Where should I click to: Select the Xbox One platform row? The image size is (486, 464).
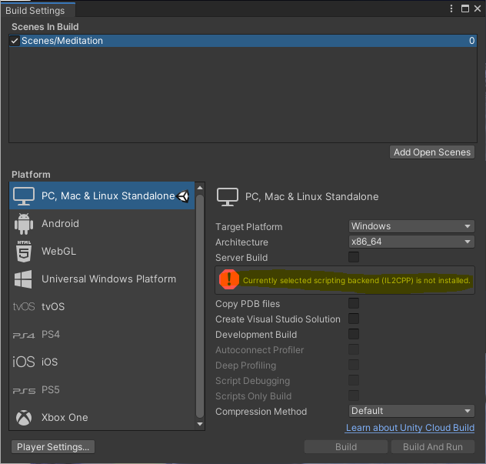point(102,418)
